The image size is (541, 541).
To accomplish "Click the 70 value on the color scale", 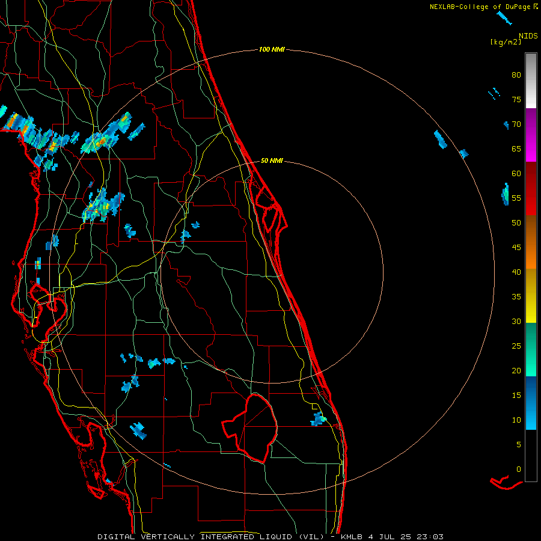I will (516, 124).
